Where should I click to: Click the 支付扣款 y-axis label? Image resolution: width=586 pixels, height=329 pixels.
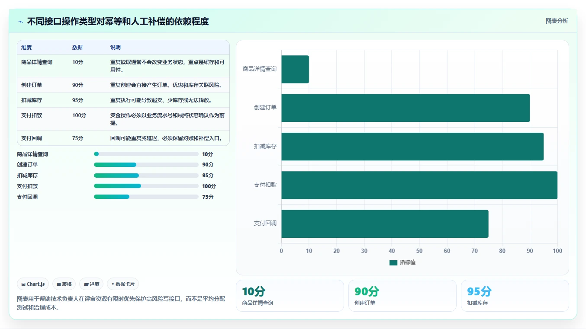point(265,185)
